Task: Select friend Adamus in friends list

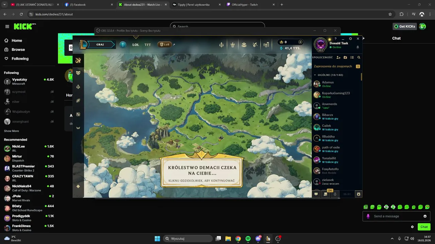Action: (x=336, y=84)
